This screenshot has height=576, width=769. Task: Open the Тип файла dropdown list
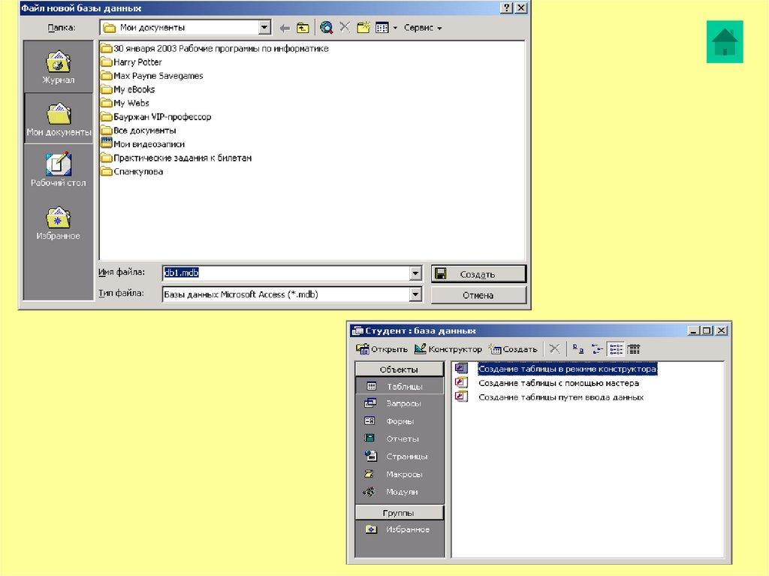[415, 295]
